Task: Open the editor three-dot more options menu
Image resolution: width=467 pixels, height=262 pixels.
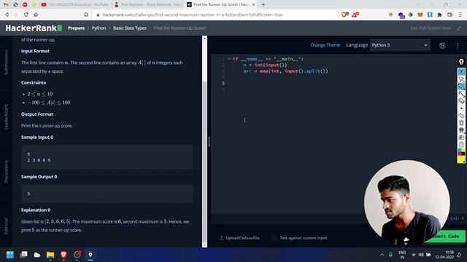Action: (x=458, y=45)
